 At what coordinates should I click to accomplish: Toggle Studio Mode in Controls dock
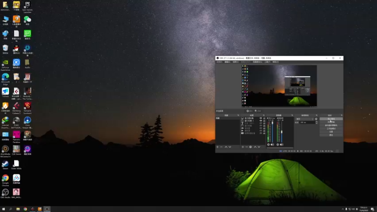point(331,129)
